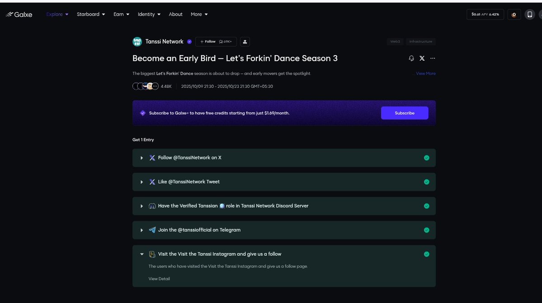The image size is (542, 303).
Task: Collapse the Visit Tanssi Instagram task
Action: click(142, 254)
